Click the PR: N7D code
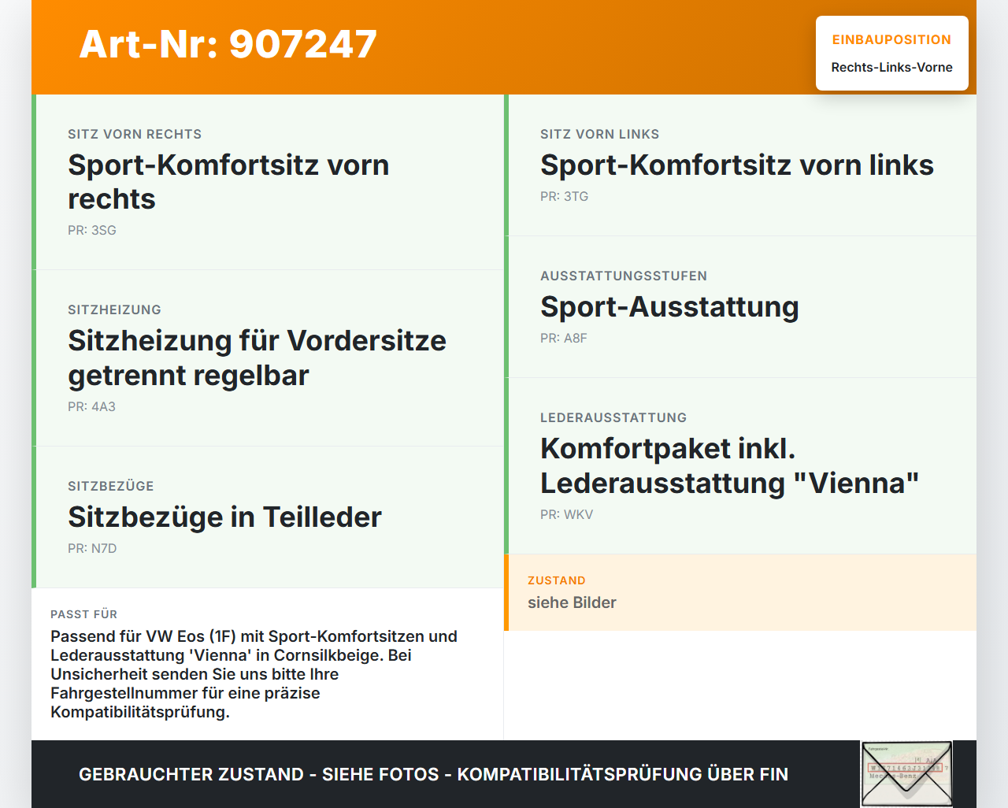Screen dimensions: 1008x808 click(x=92, y=549)
